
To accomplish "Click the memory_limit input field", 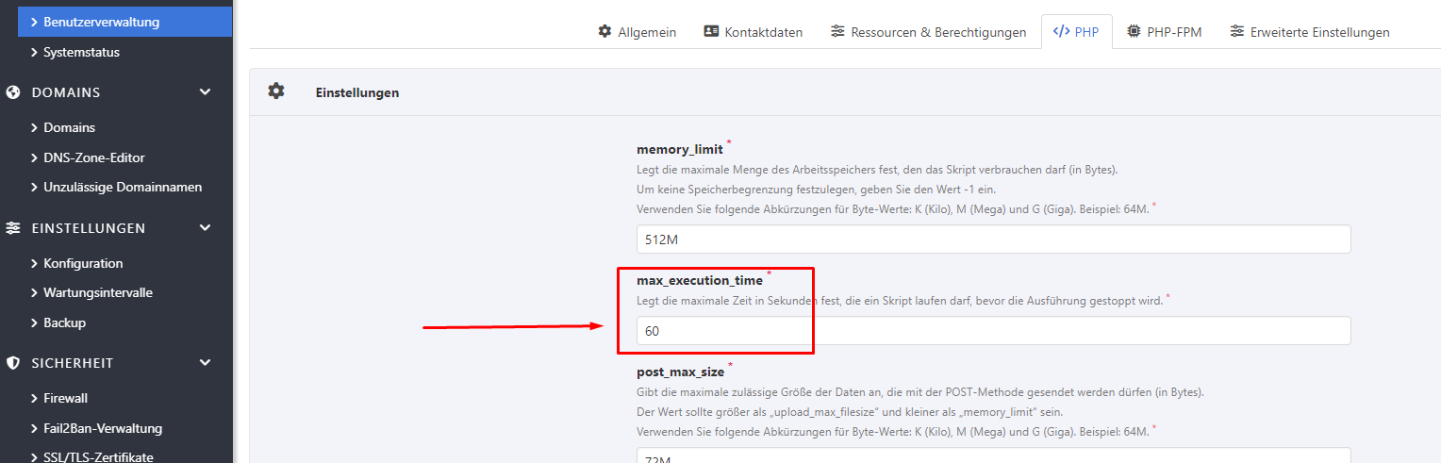I will click(x=993, y=240).
